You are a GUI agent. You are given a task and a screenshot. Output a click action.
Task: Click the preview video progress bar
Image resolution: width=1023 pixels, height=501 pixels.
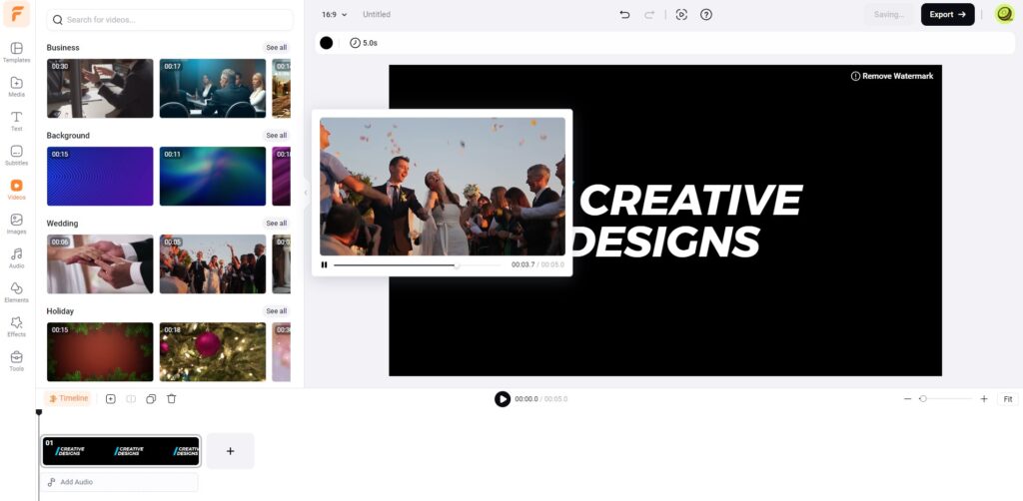[x=418, y=265]
